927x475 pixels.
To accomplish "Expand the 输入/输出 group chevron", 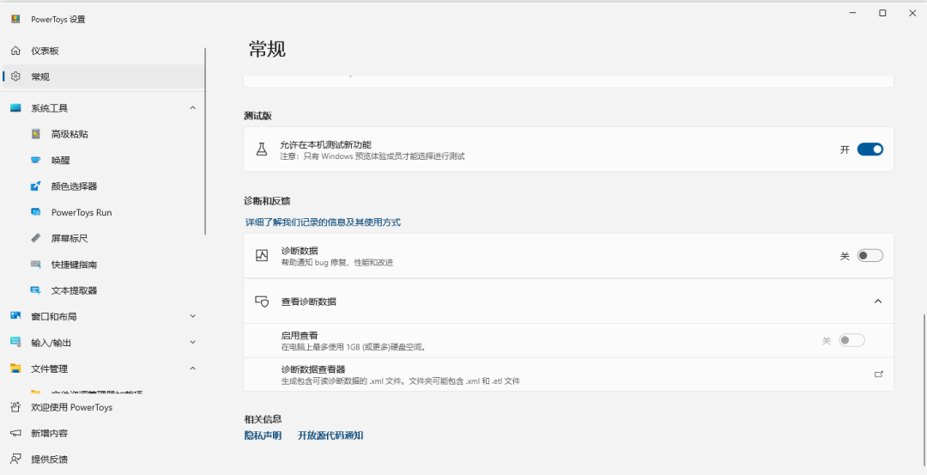I will tap(193, 343).
